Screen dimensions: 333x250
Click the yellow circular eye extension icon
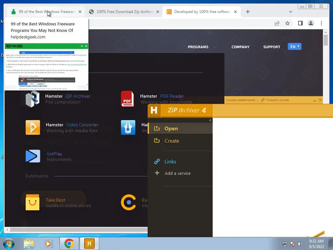click(128, 202)
